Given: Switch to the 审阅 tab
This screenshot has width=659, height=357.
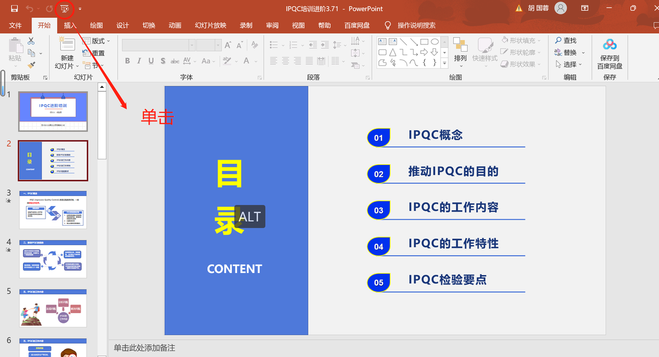Looking at the screenshot, I should coord(272,25).
